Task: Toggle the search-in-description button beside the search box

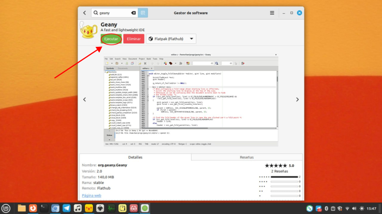Action: coord(143,13)
